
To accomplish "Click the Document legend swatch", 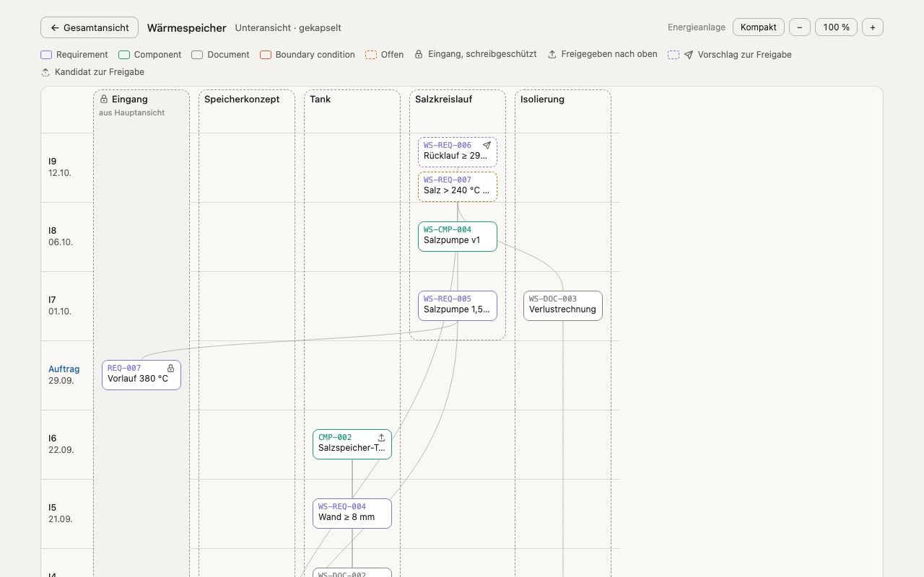I will coord(197,55).
